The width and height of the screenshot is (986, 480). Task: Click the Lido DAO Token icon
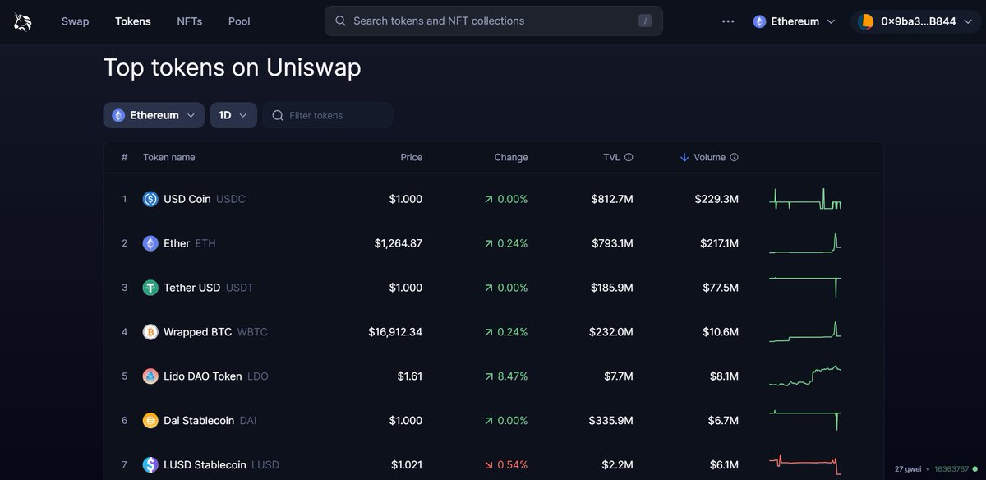pyautogui.click(x=150, y=376)
